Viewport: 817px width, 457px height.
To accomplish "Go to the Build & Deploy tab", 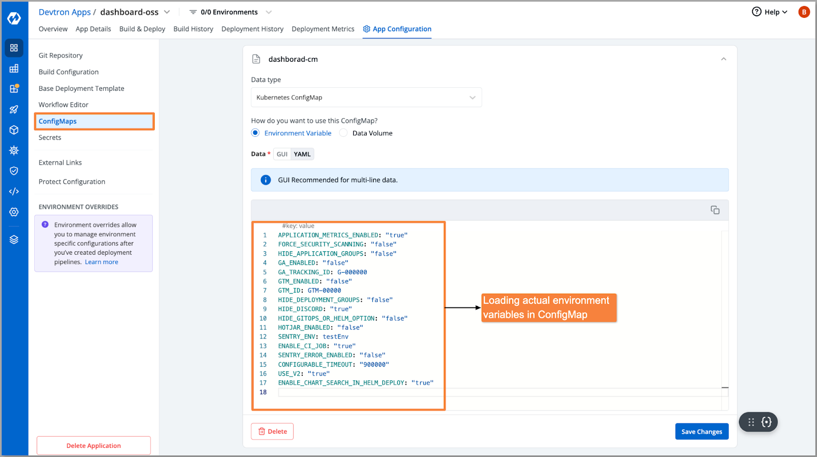I will [142, 29].
